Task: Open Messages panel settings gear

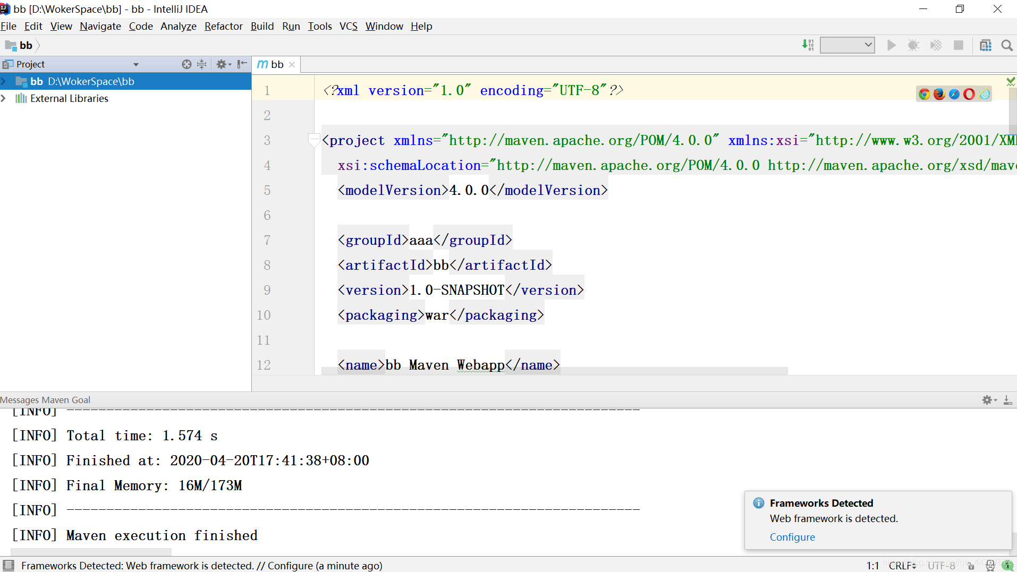Action: coord(989,400)
